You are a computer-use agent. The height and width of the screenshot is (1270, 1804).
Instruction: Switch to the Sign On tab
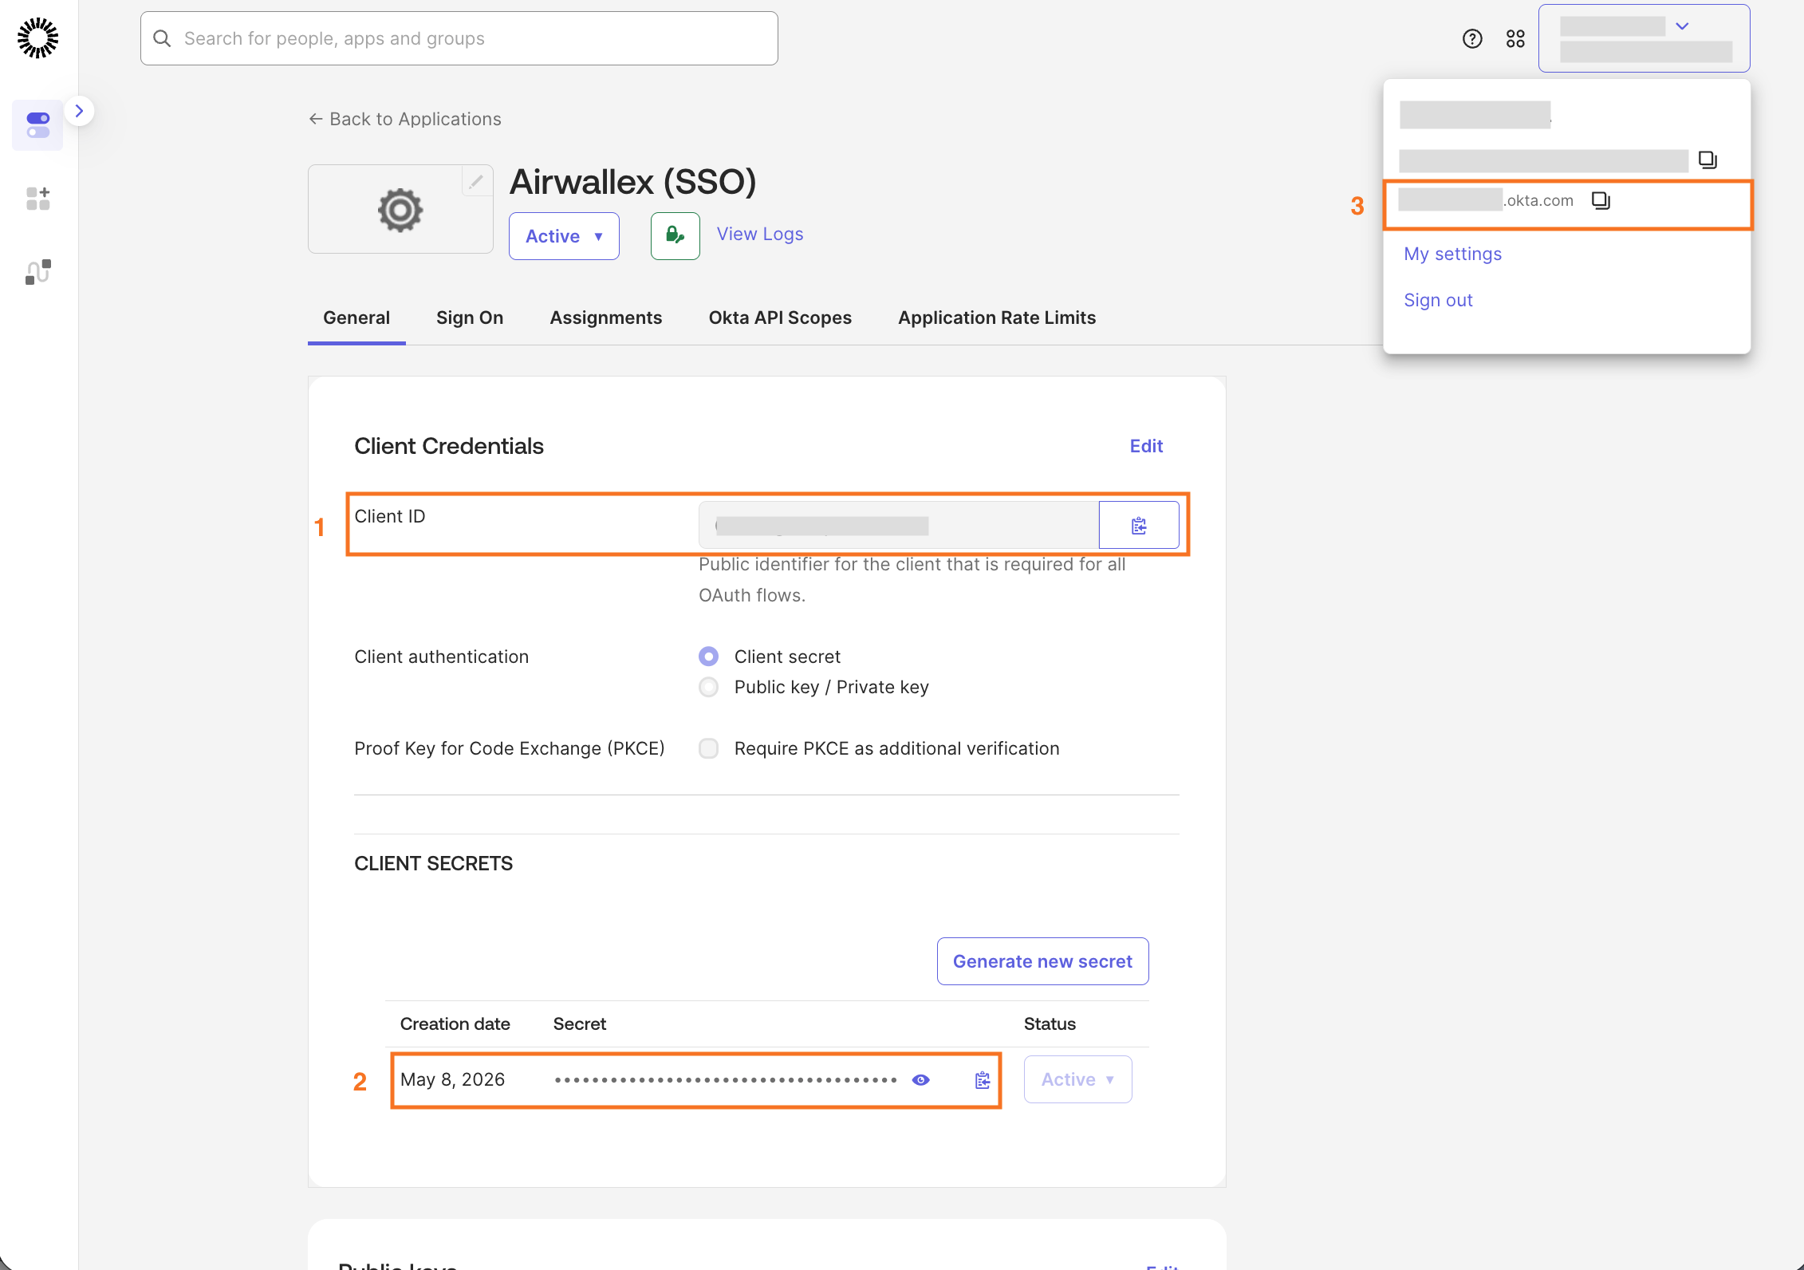(x=470, y=317)
